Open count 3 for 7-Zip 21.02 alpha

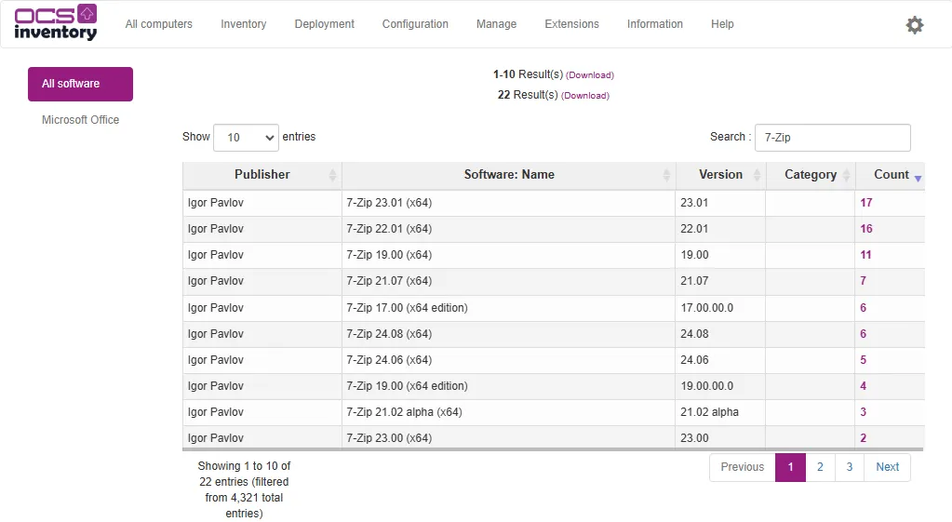tap(863, 412)
